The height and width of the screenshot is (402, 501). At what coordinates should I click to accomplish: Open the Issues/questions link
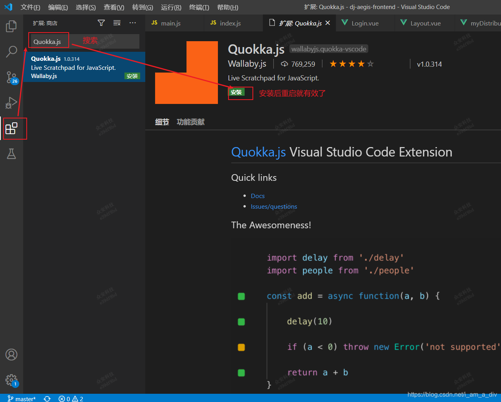(274, 206)
